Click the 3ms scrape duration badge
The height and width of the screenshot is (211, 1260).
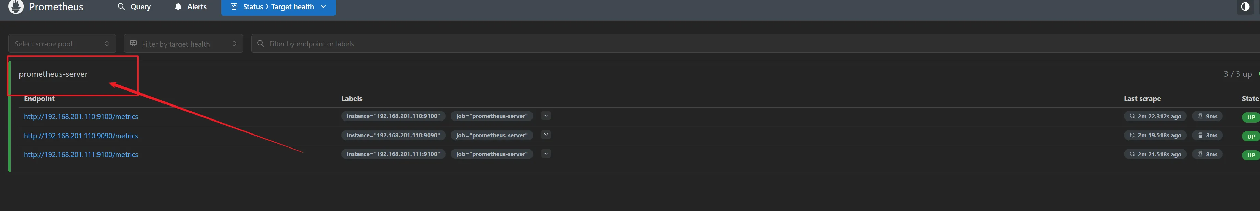point(1207,135)
